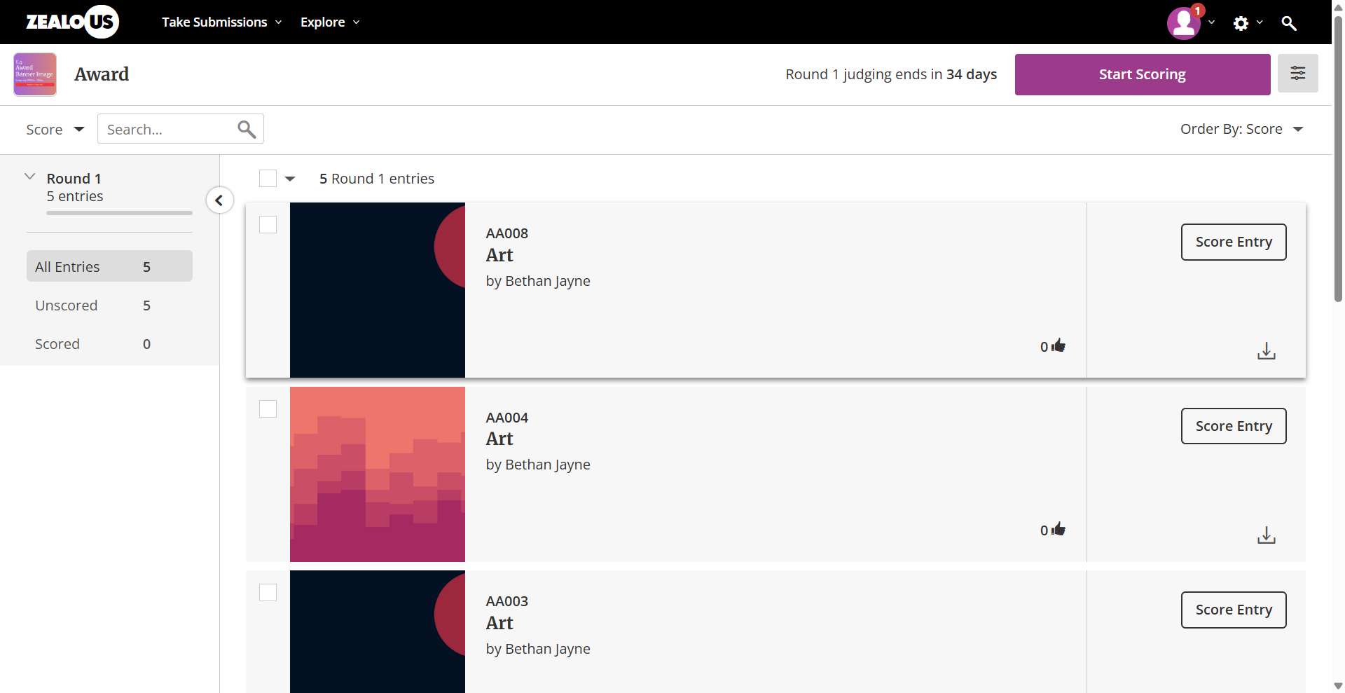Check the select-all entries checkbox
Viewport: 1345px width, 693px height.
[x=268, y=179]
